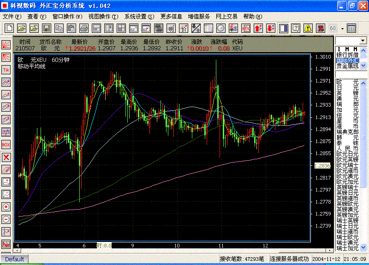Click the Paste clipboard icon
This screenshot has height=265, width=369.
71,28
